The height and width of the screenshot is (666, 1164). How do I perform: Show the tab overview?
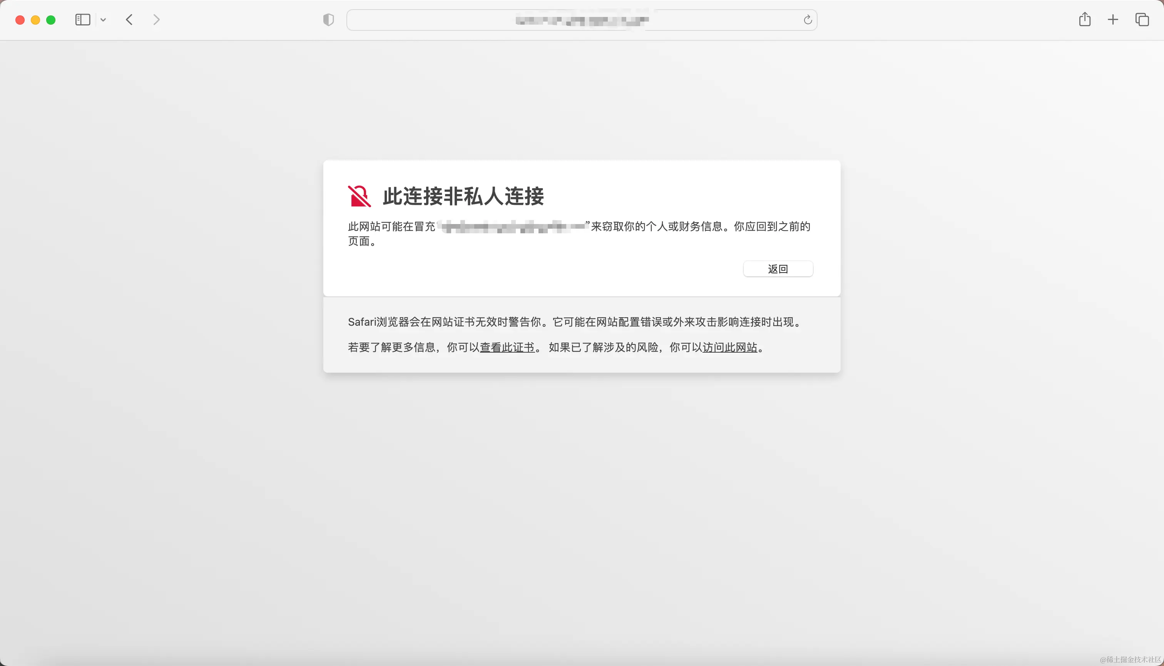pyautogui.click(x=1142, y=20)
